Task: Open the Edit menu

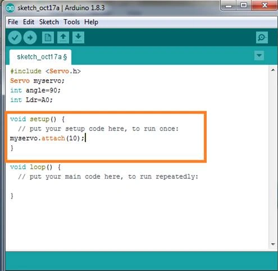Action: [29, 22]
